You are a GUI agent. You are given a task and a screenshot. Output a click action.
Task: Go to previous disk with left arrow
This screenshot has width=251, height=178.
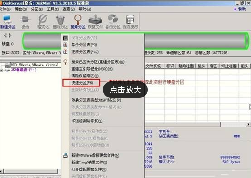coord(5,36)
